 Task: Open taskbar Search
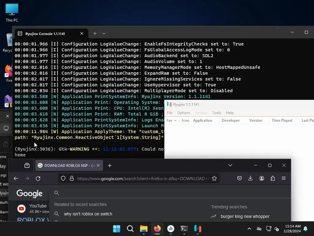point(130,229)
